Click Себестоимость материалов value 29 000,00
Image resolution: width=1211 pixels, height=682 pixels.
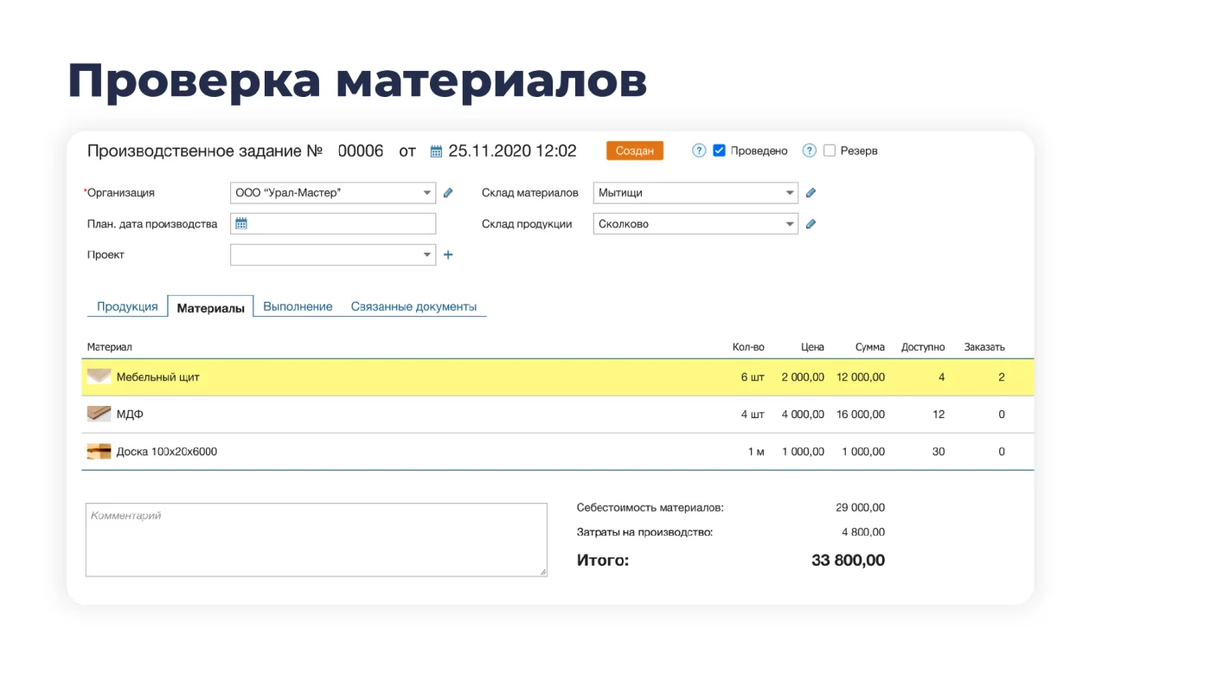861,508
